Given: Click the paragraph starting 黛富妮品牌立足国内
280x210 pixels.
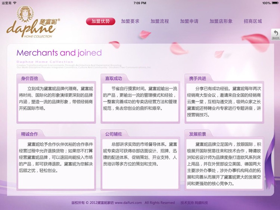Looking at the screenshot, I should pos(224,164).
